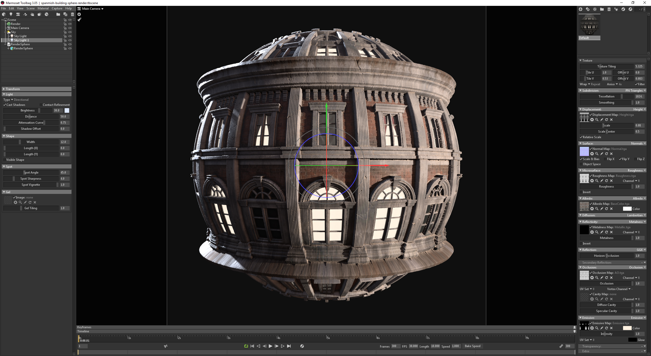Open Reflection GGX dropdown

pos(641,250)
